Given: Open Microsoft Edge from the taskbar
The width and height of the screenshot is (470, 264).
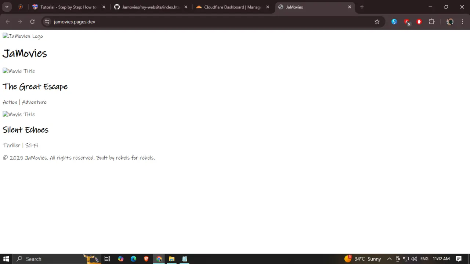Looking at the screenshot, I should pos(133,259).
